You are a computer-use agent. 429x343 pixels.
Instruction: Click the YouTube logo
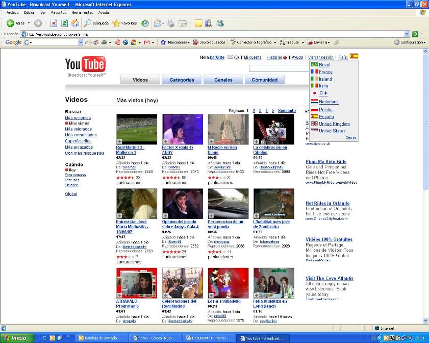point(85,67)
